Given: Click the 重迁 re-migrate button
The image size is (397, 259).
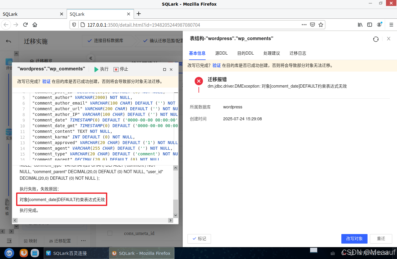Looking at the screenshot, I should (381, 239).
